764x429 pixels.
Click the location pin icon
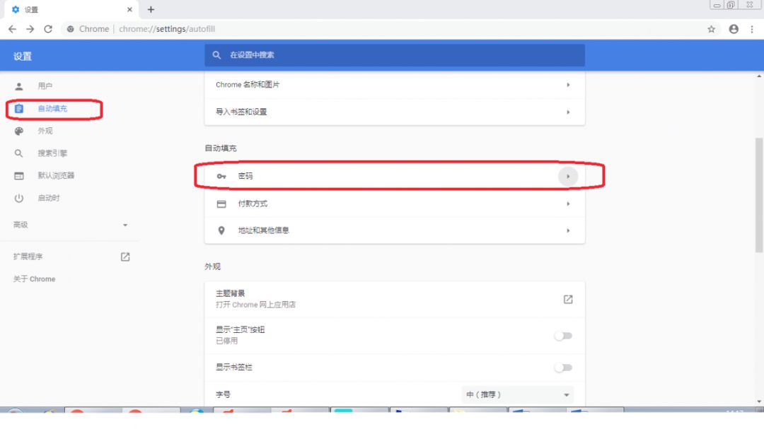221,230
